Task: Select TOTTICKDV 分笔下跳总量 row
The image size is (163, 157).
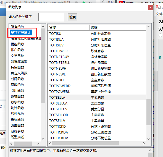Action: click(x=97, y=138)
